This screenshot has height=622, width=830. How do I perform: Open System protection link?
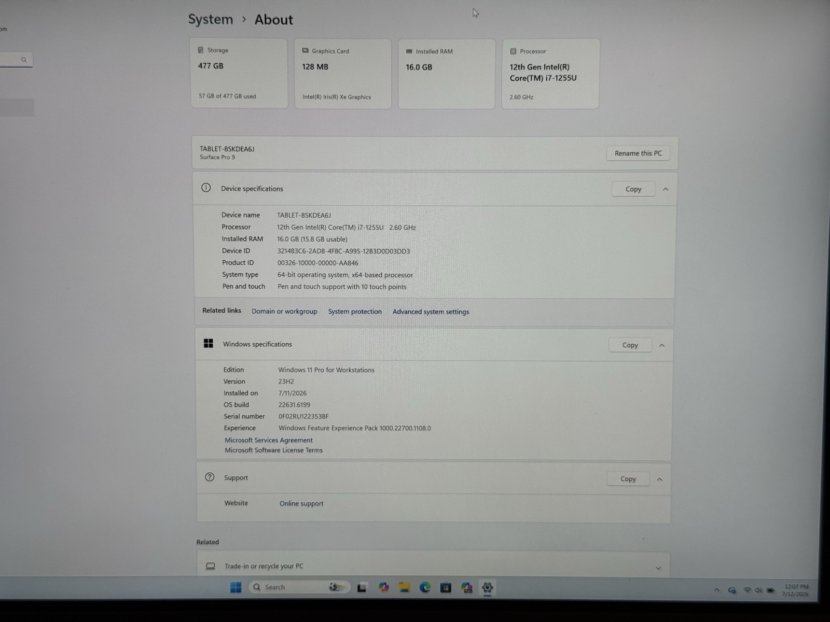coord(355,312)
